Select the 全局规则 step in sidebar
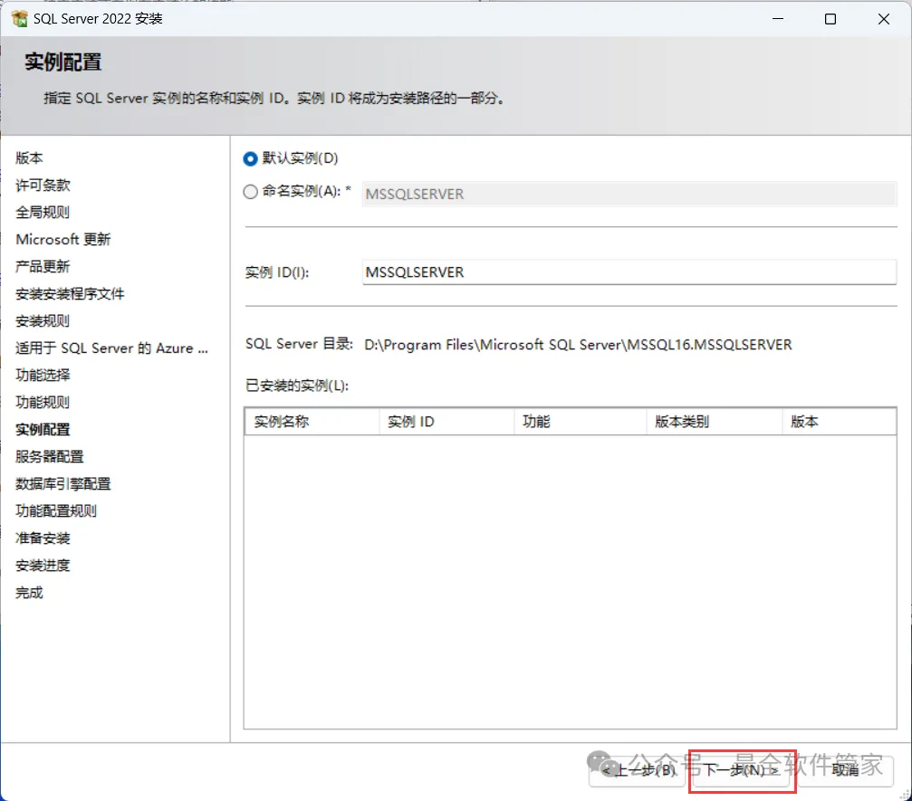This screenshot has width=912, height=801. (x=43, y=212)
